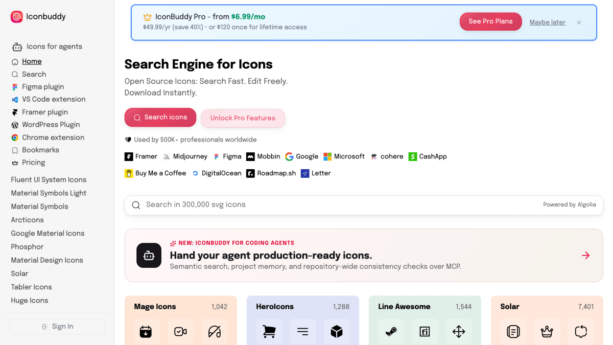The image size is (613, 345).
Task: Click the shopping cart icon in HeroIcons
Action: [269, 332]
